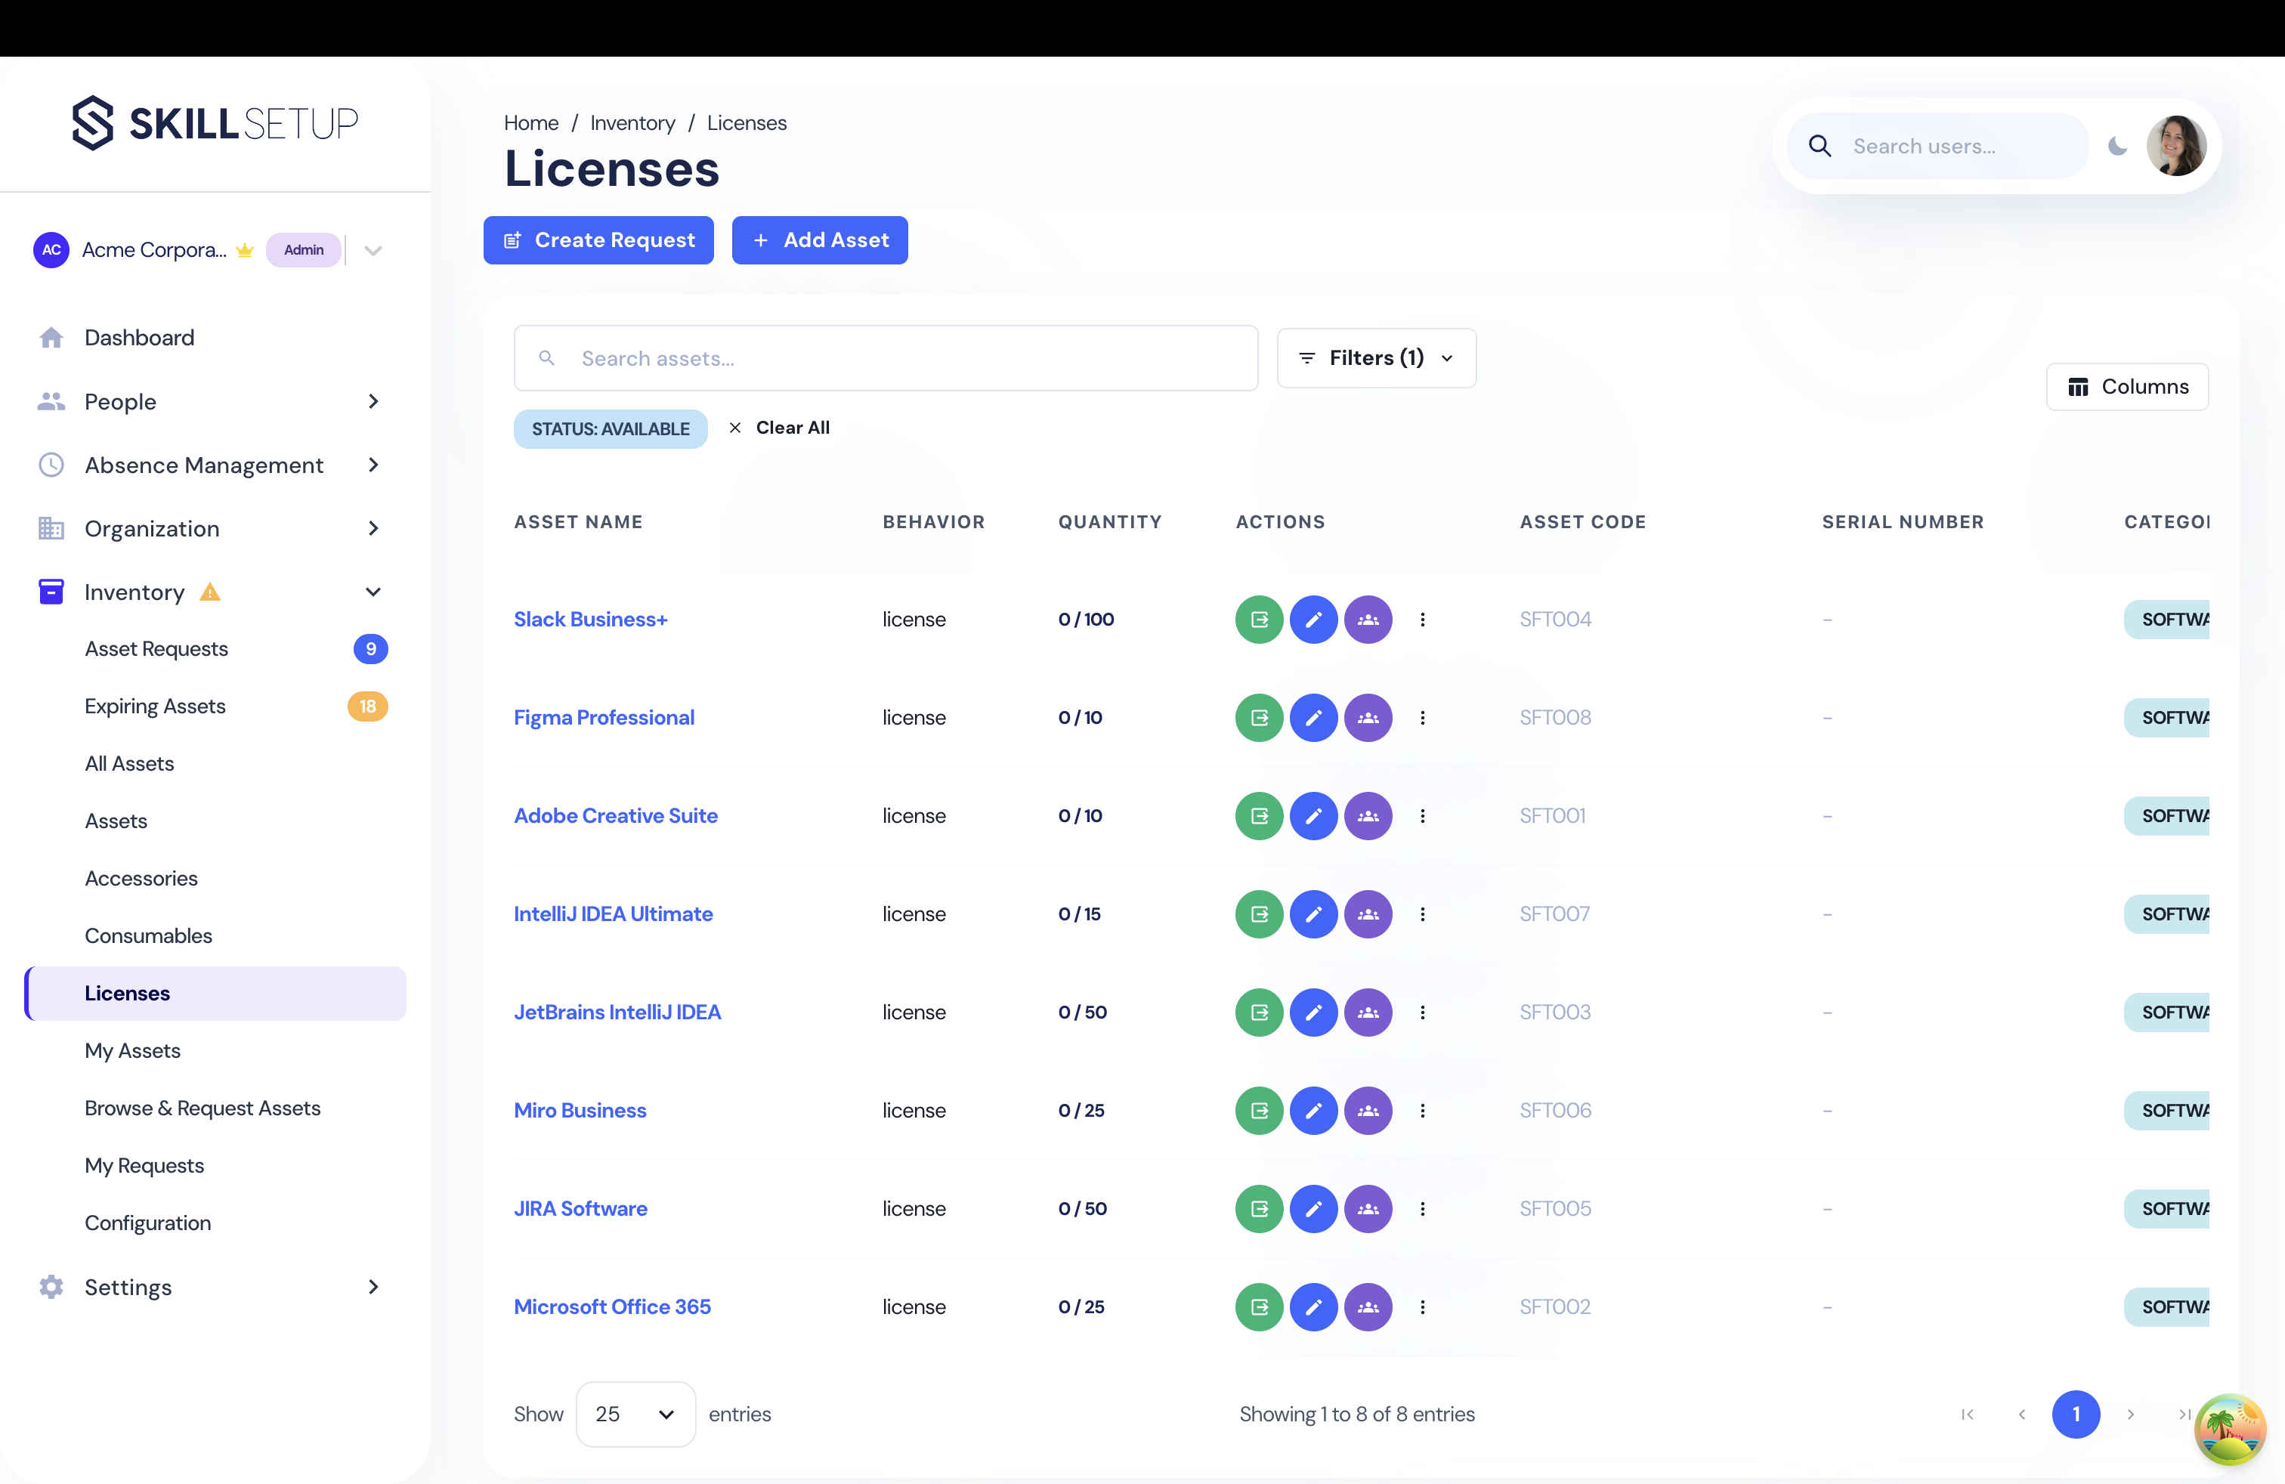Assign users to Adobe Creative Suite

pyautogui.click(x=1368, y=816)
